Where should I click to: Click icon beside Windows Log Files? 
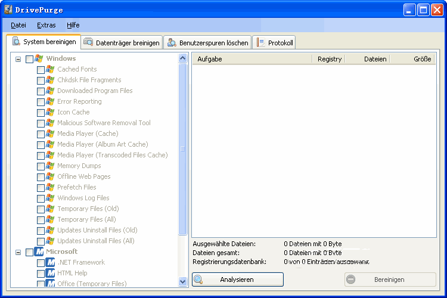click(x=50, y=198)
